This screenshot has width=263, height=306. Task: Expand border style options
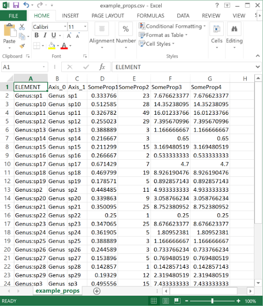point(43,46)
